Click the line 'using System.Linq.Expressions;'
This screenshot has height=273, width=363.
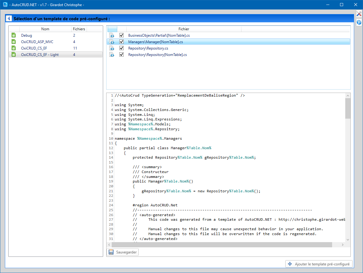148,119
